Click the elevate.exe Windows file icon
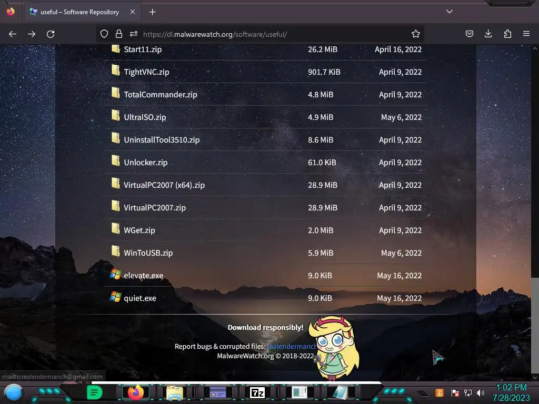539x404 pixels. coord(115,275)
